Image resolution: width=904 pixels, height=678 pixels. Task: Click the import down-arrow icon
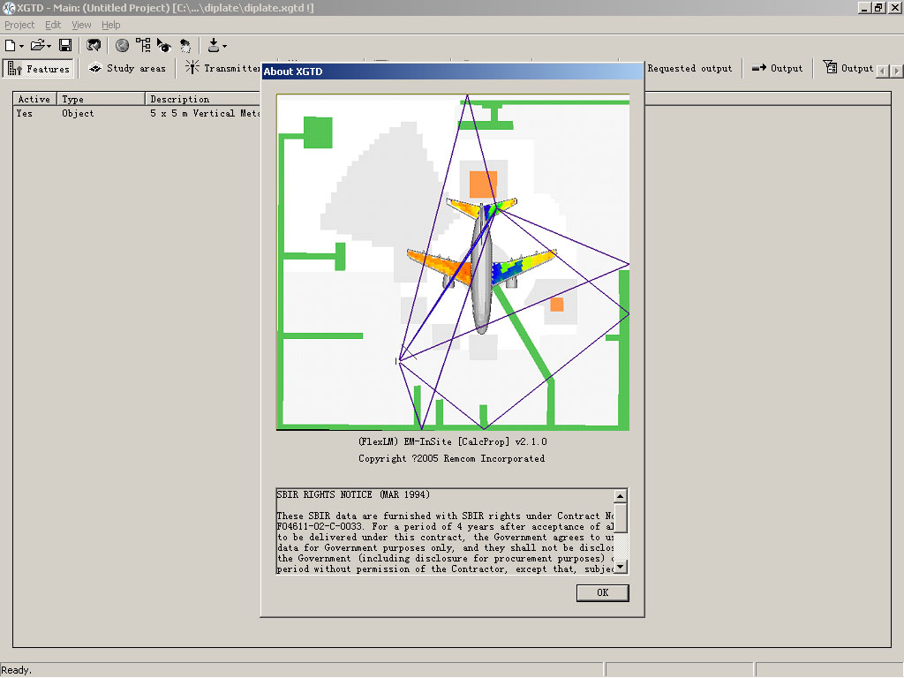(214, 46)
